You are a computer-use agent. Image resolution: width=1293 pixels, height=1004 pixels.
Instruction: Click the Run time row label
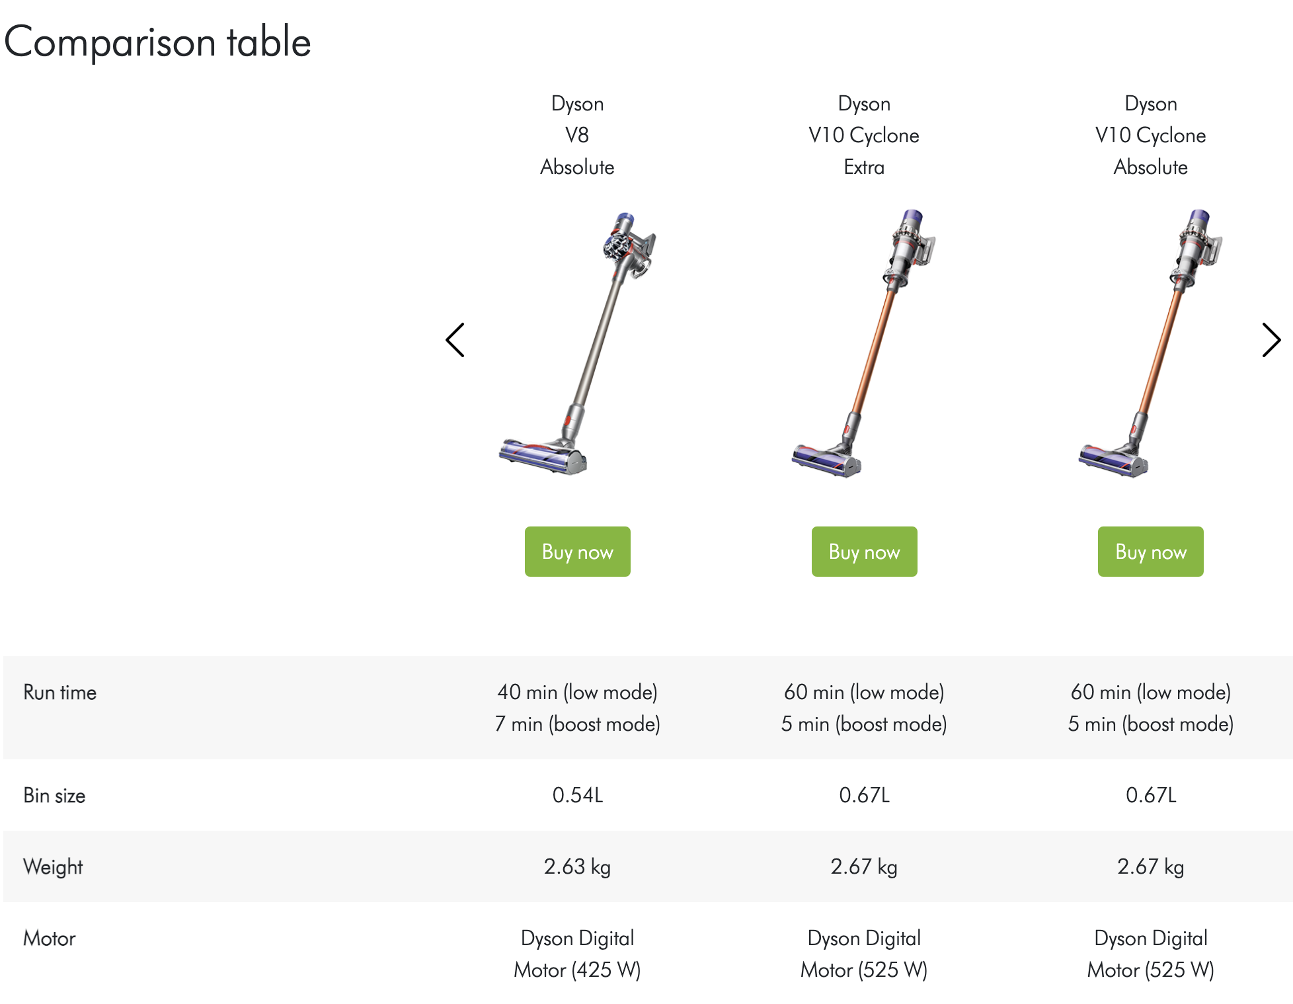click(59, 692)
